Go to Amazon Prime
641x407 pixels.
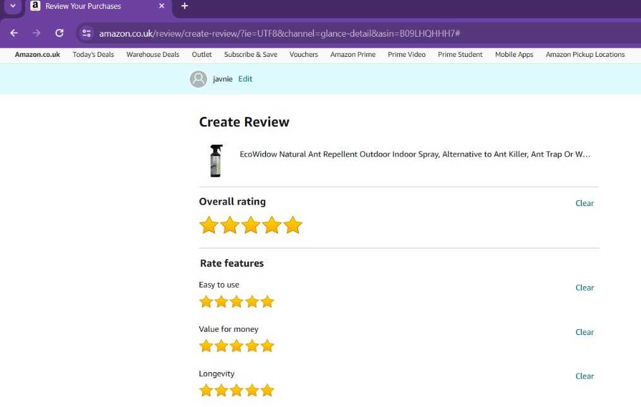[x=353, y=54]
